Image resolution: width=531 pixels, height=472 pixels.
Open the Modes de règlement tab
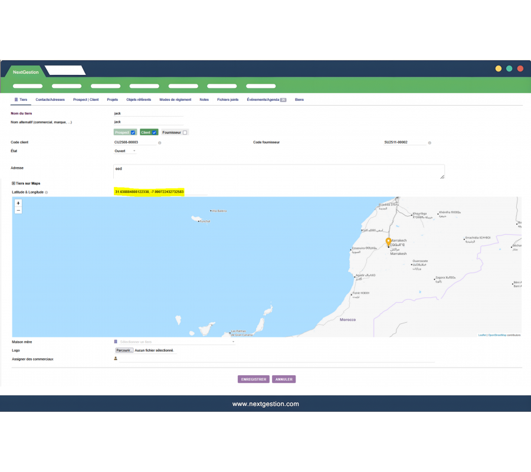pos(175,100)
